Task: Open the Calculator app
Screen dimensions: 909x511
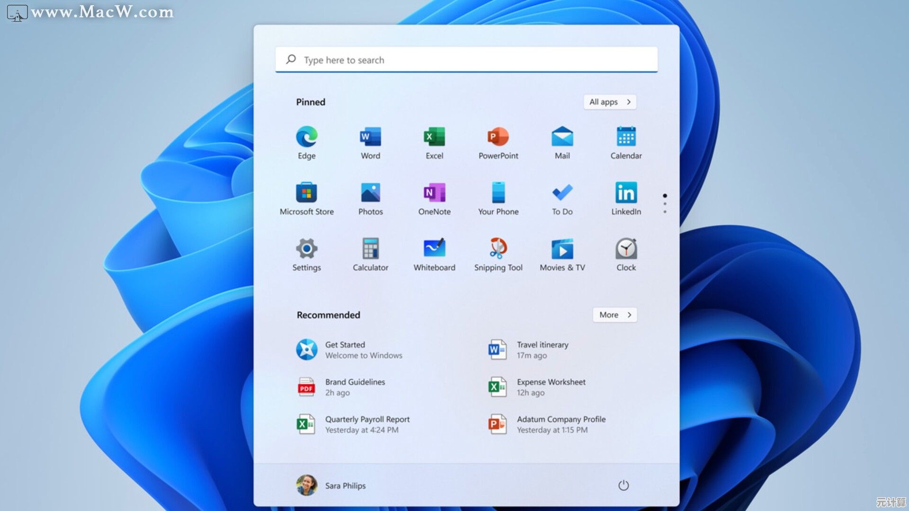Action: [370, 251]
